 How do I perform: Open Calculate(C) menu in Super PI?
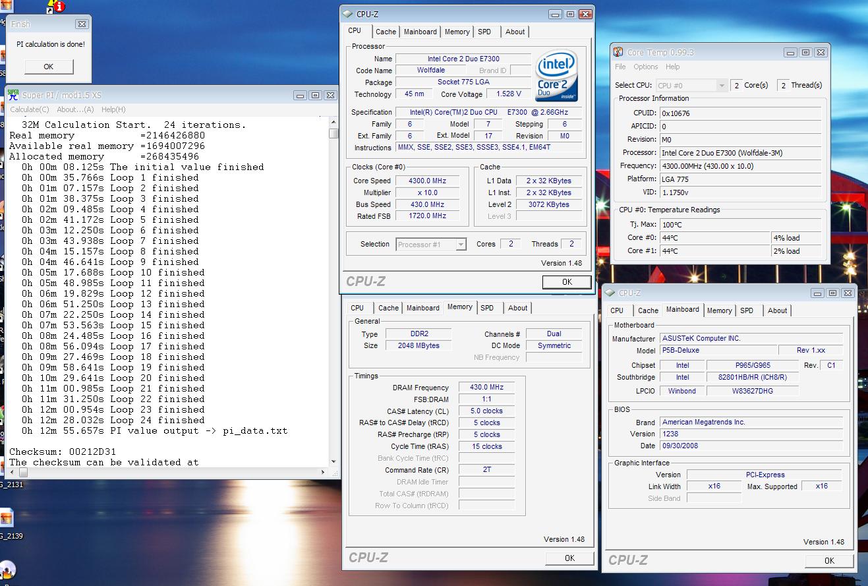click(x=30, y=109)
